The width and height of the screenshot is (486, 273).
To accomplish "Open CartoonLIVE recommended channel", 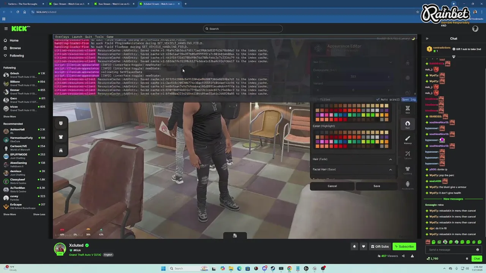I will (24, 147).
